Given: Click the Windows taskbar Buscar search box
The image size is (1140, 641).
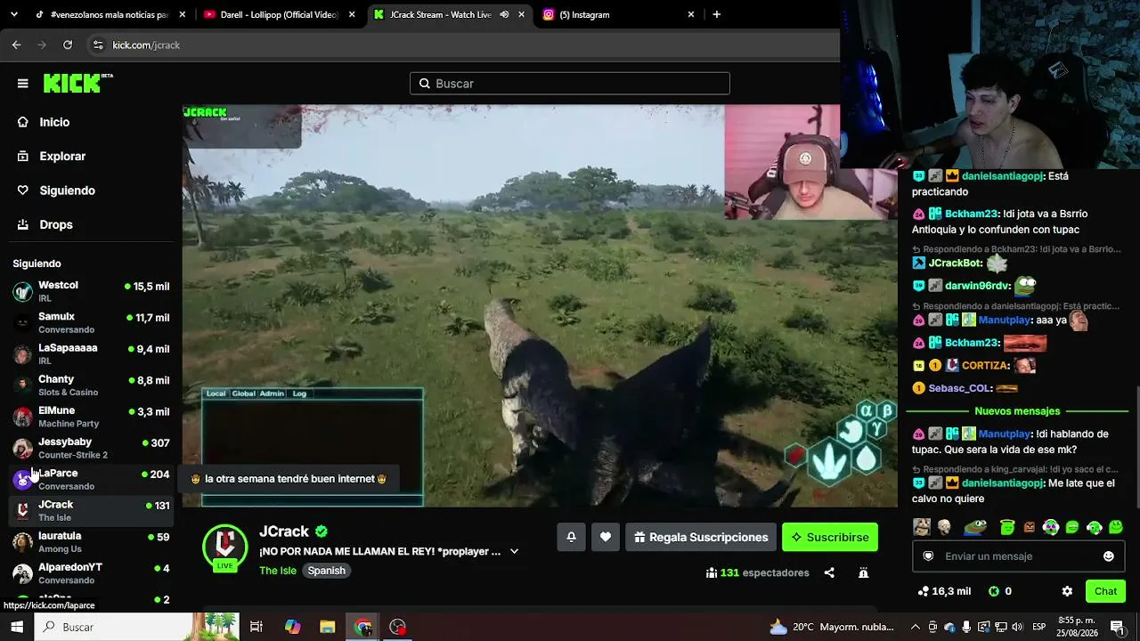Looking at the screenshot, I should [138, 627].
